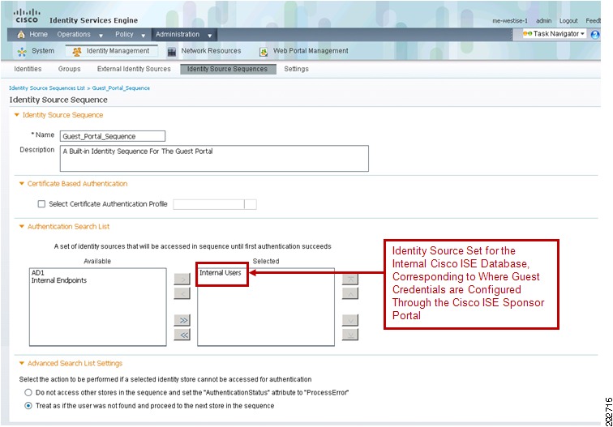Screen dimensions: 613x427
Task: Click the Web Portal Management icon
Action: click(264, 52)
